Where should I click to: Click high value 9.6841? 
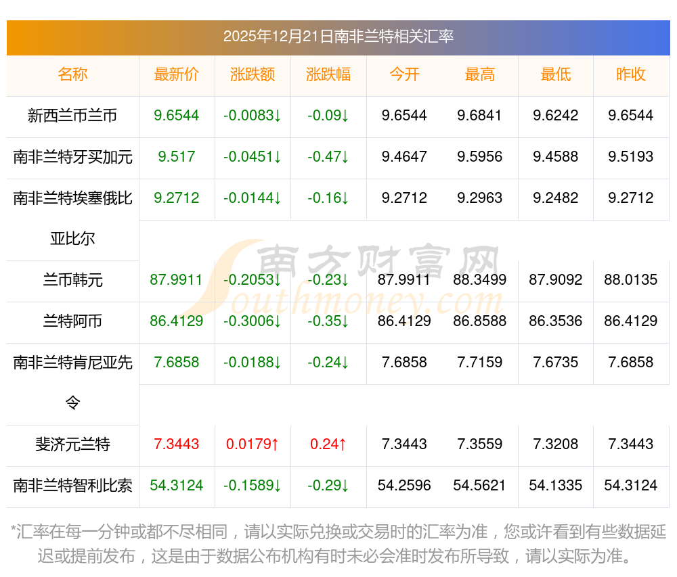[480, 116]
